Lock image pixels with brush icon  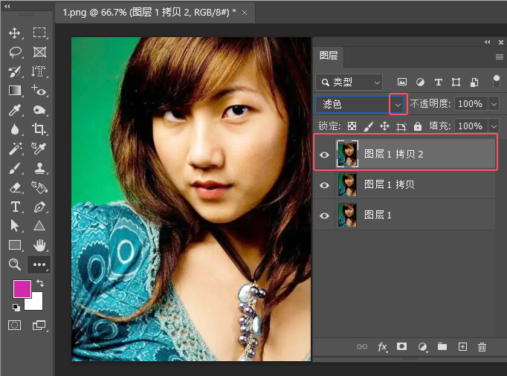coord(368,126)
